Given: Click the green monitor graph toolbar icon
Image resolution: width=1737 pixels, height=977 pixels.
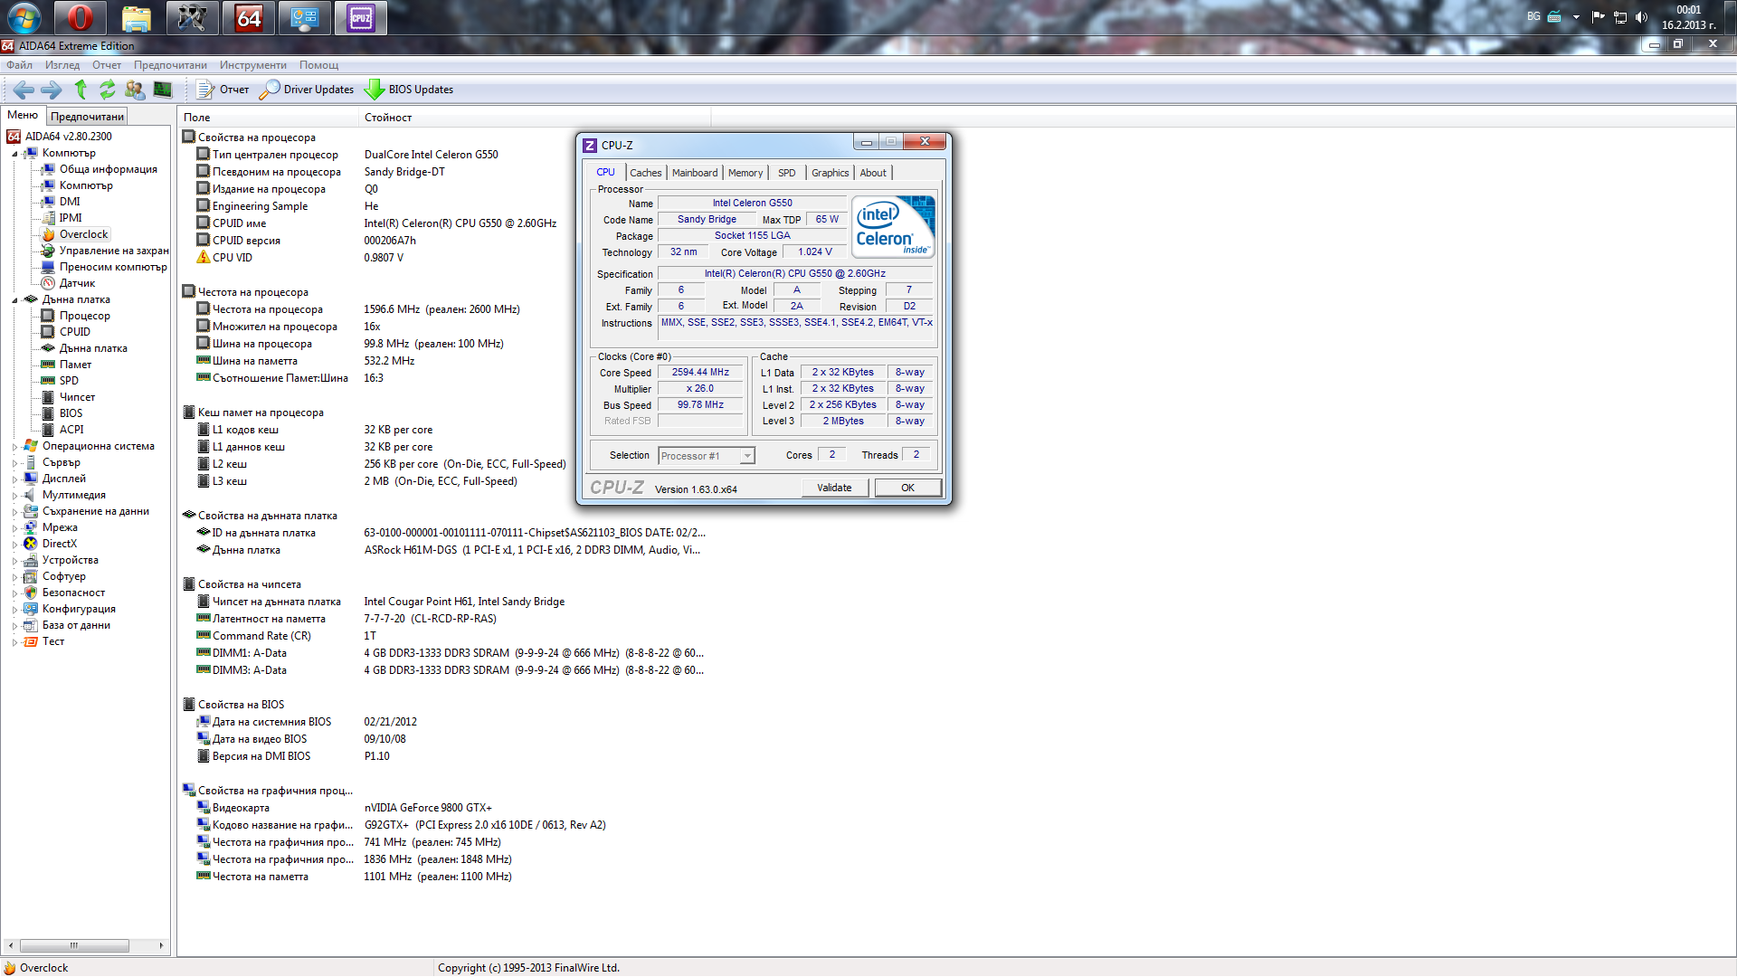Looking at the screenshot, I should (163, 90).
